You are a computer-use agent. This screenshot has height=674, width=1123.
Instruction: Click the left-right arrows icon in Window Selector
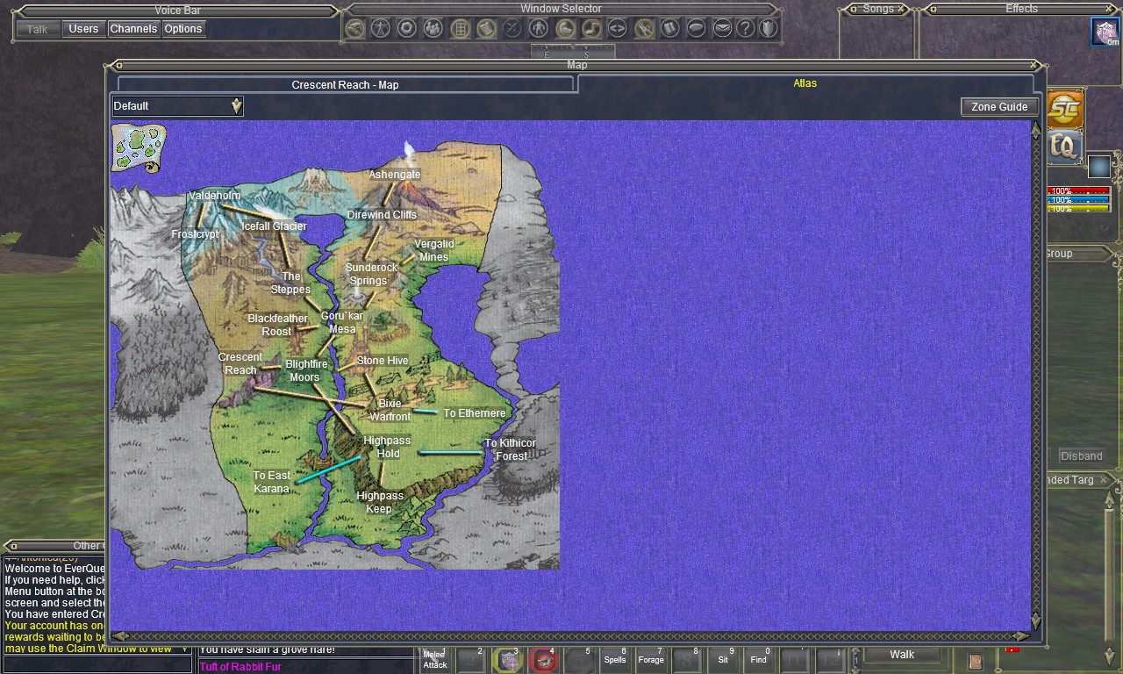click(x=618, y=28)
